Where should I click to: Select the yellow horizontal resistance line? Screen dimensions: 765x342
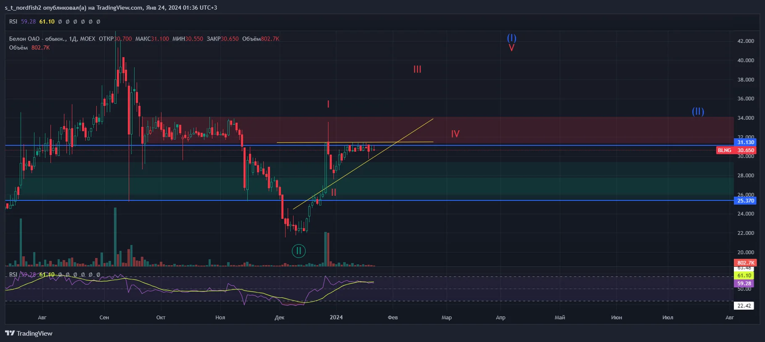[x=355, y=142]
